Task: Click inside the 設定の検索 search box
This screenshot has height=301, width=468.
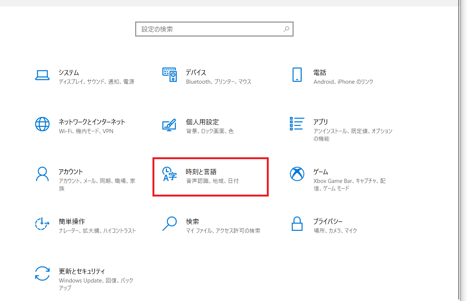Action: [209, 29]
